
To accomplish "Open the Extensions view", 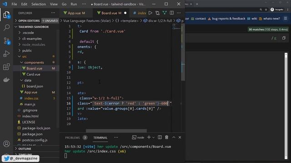I will [6, 67].
